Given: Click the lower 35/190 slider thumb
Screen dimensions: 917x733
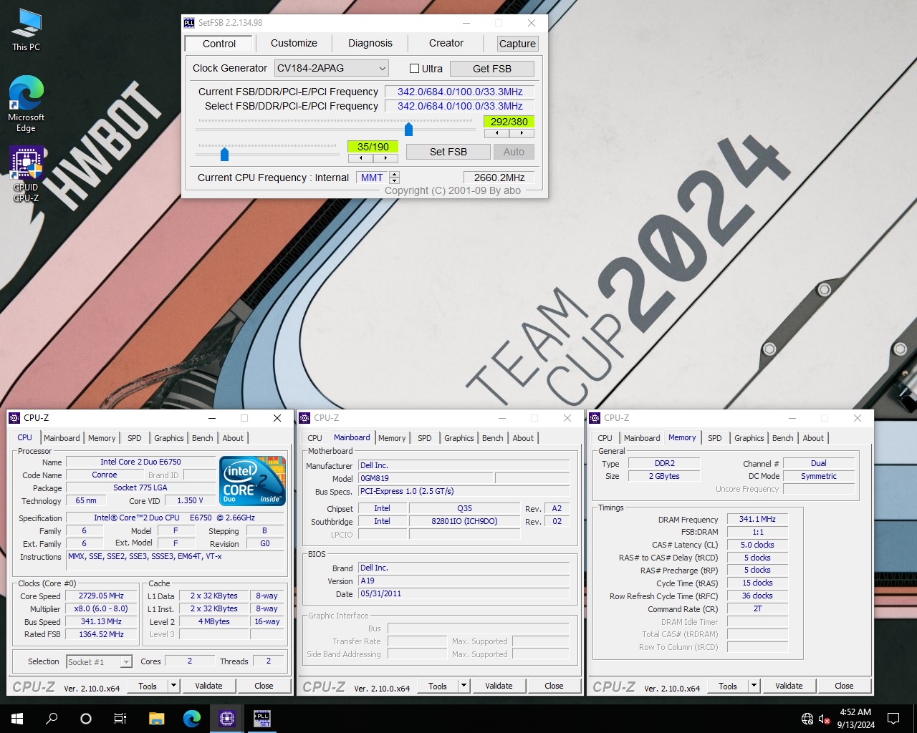Looking at the screenshot, I should (x=224, y=154).
